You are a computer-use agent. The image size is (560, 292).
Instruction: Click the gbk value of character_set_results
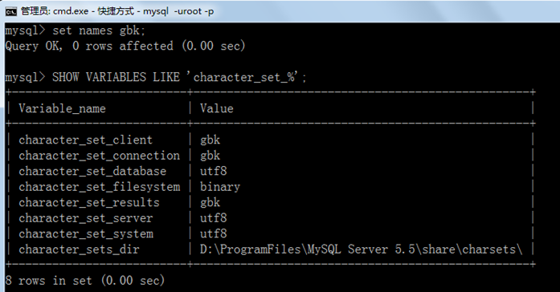point(210,202)
